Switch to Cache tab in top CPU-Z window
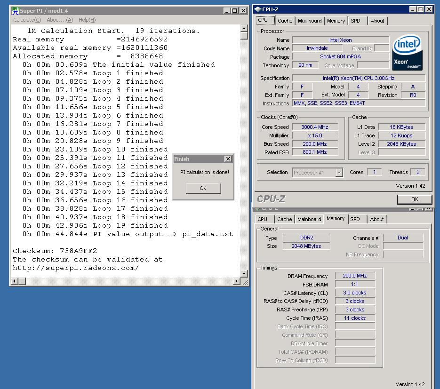This screenshot has width=440, height=389. click(285, 21)
